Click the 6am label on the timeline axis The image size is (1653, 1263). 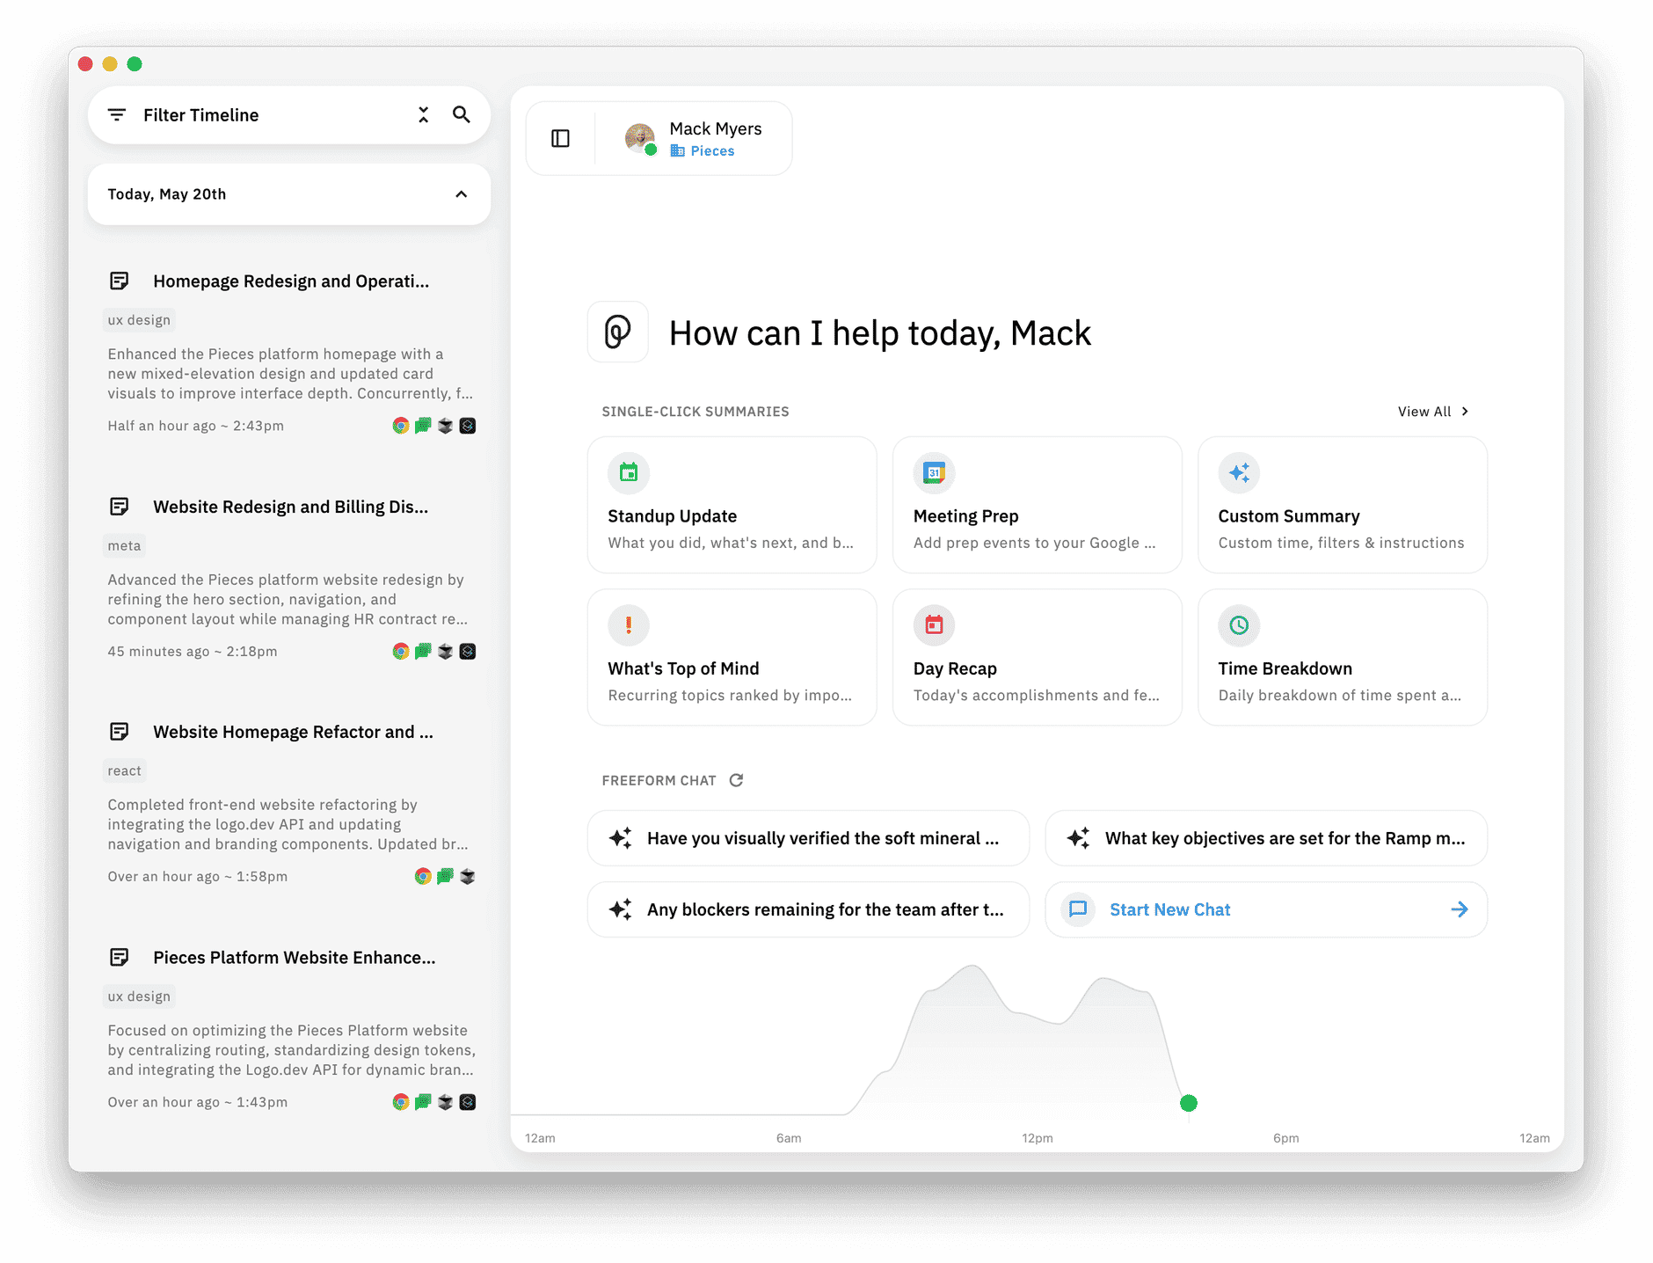pyautogui.click(x=789, y=1138)
